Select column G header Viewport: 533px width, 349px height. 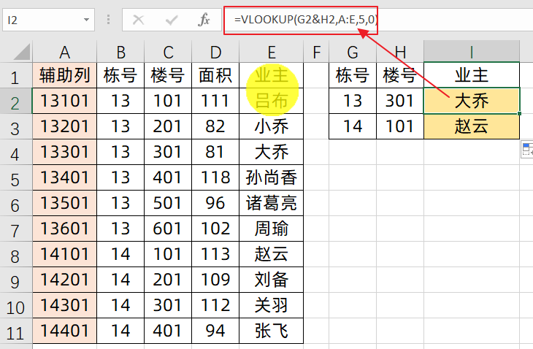(353, 52)
